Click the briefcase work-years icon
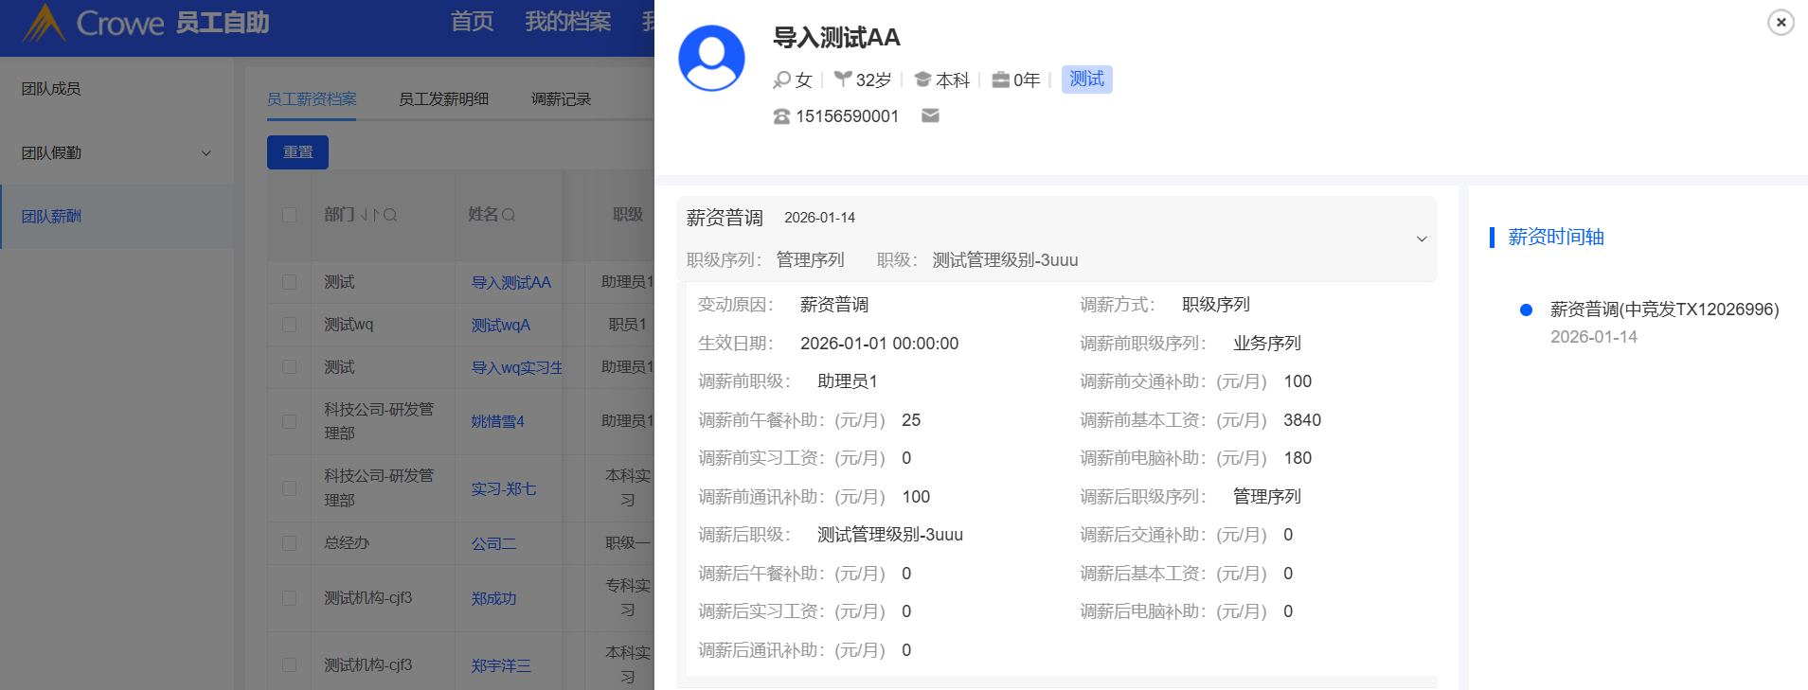Image resolution: width=1808 pixels, height=690 pixels. (1000, 80)
